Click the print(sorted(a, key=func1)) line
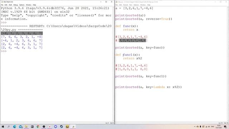The height and width of the screenshot is (129, 229). pyautogui.click(x=141, y=76)
